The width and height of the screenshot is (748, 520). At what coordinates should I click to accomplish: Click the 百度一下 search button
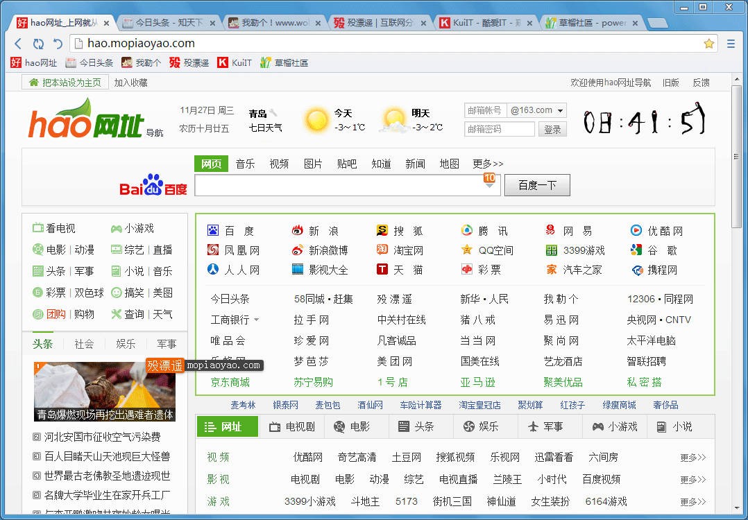(x=537, y=185)
